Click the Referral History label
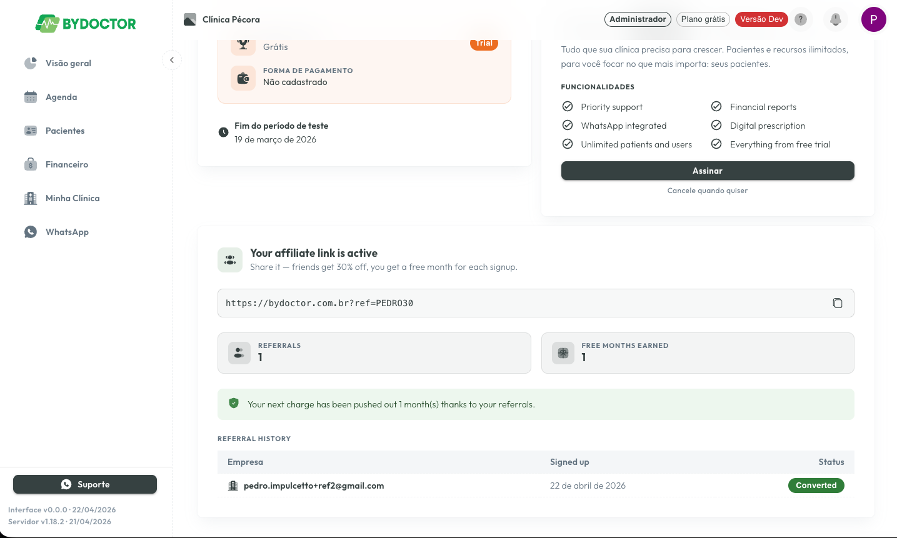This screenshot has width=897, height=538. click(254, 439)
